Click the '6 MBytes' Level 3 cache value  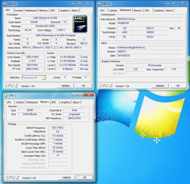(68, 69)
